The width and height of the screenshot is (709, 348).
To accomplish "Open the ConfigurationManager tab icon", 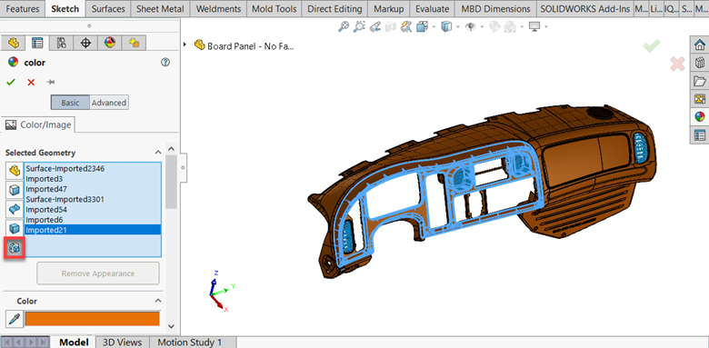I will [x=62, y=43].
